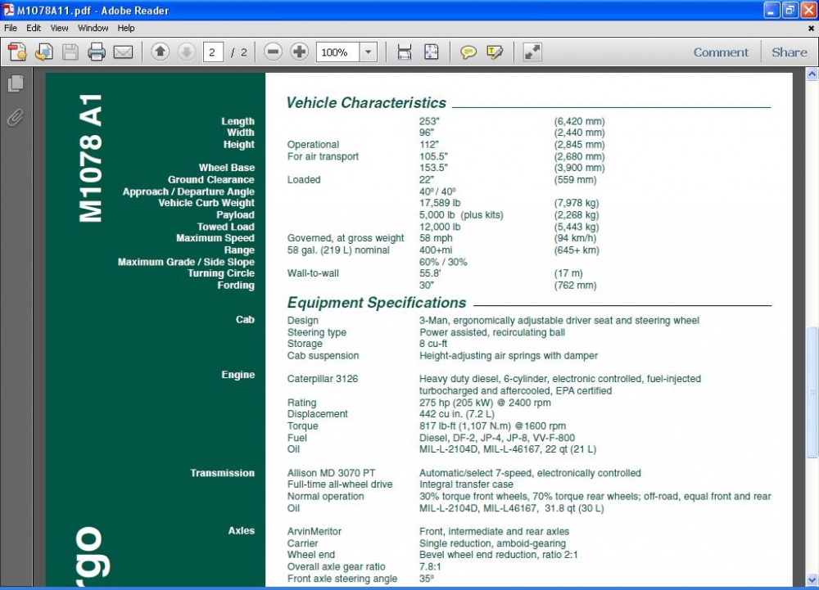Send the file via envelope email icon
The height and width of the screenshot is (590, 819).
pos(124,52)
